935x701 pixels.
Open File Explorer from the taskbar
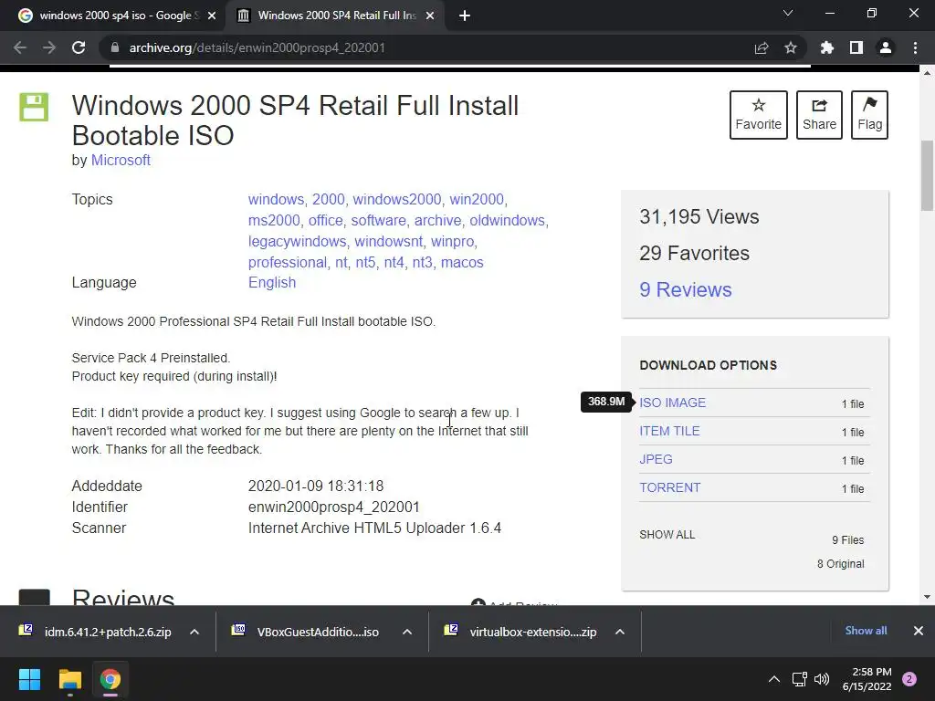tap(69, 679)
